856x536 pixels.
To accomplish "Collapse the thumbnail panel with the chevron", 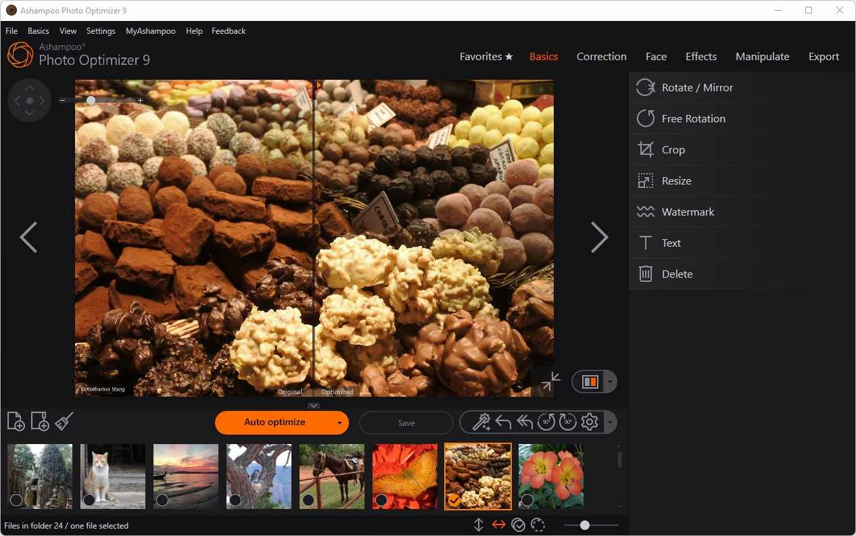I will pyautogui.click(x=314, y=406).
